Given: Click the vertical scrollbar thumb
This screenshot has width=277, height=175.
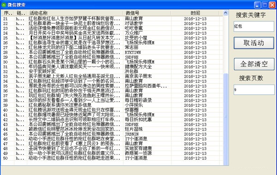Looking at the screenshot, I should pos(225,119).
